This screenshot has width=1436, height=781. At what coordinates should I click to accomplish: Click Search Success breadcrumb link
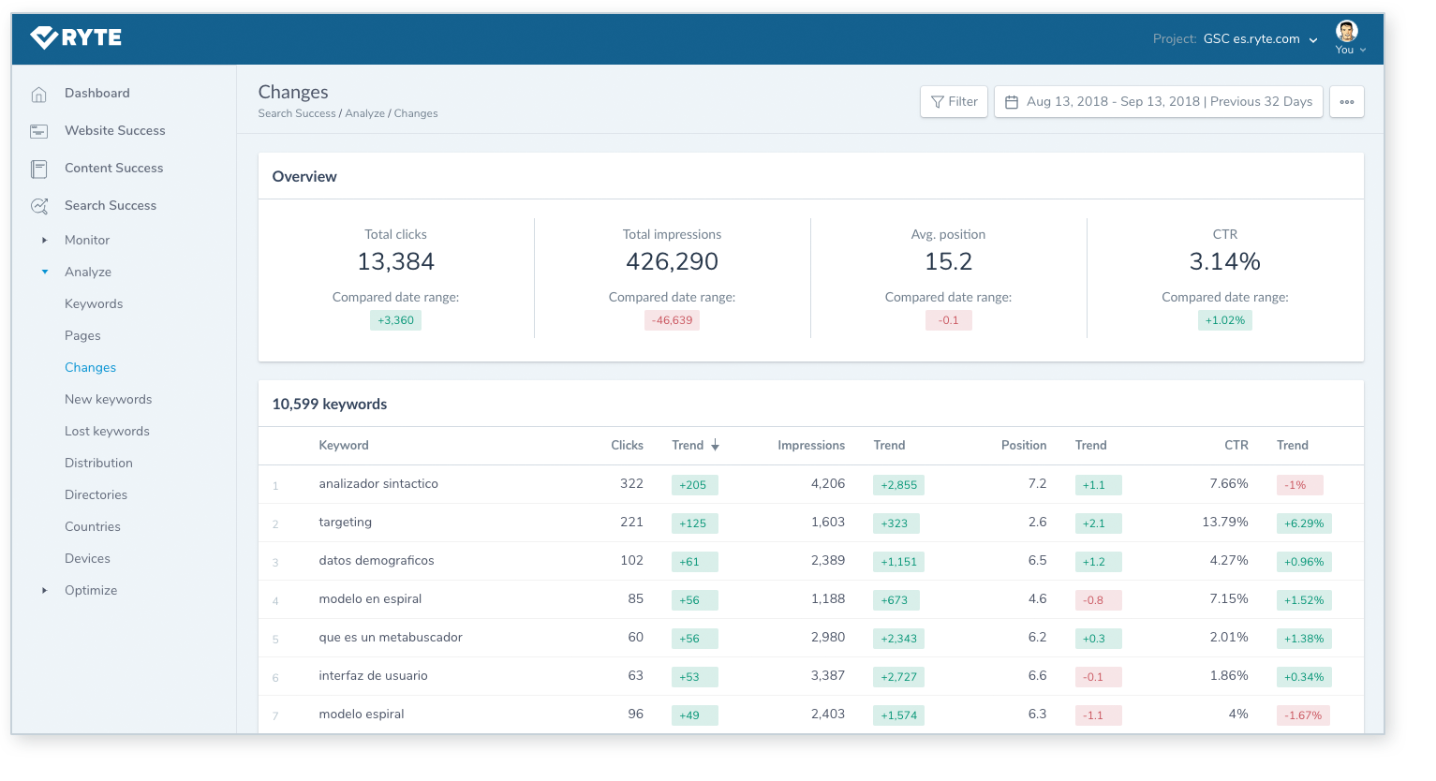[x=297, y=113]
